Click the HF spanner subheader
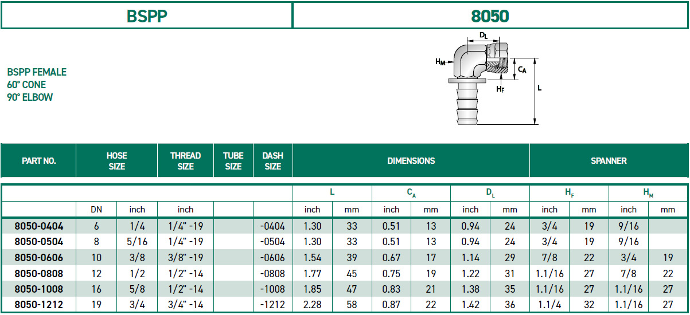Screen dimensions: 690x315 pyautogui.click(x=569, y=194)
